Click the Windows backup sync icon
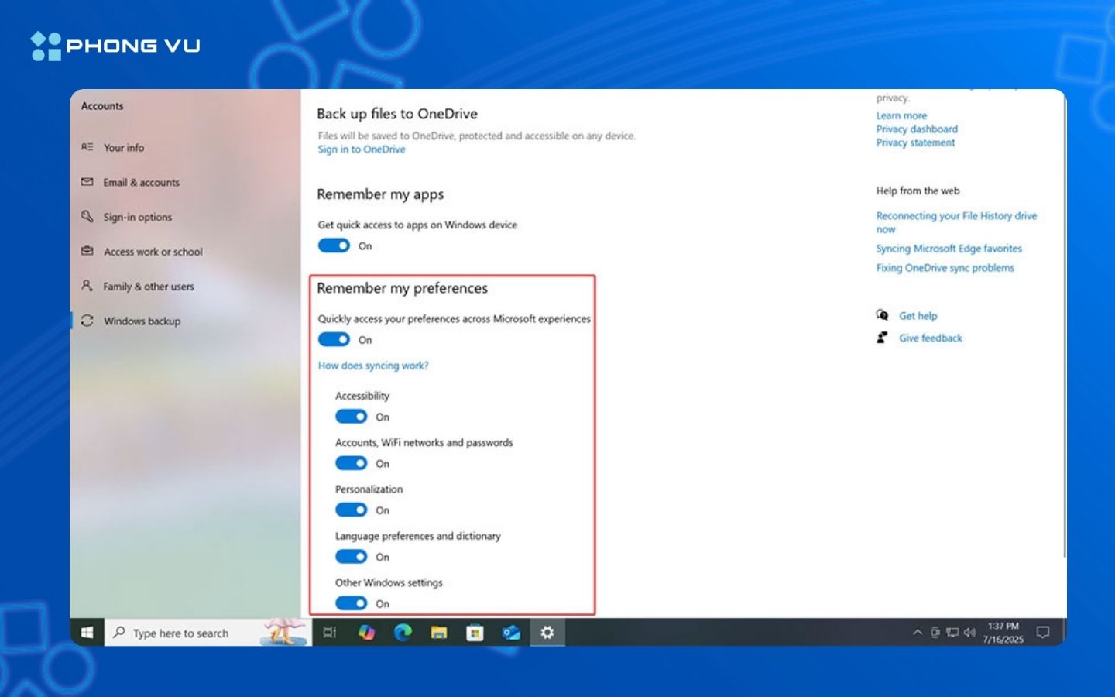The width and height of the screenshot is (1115, 697). [x=87, y=321]
